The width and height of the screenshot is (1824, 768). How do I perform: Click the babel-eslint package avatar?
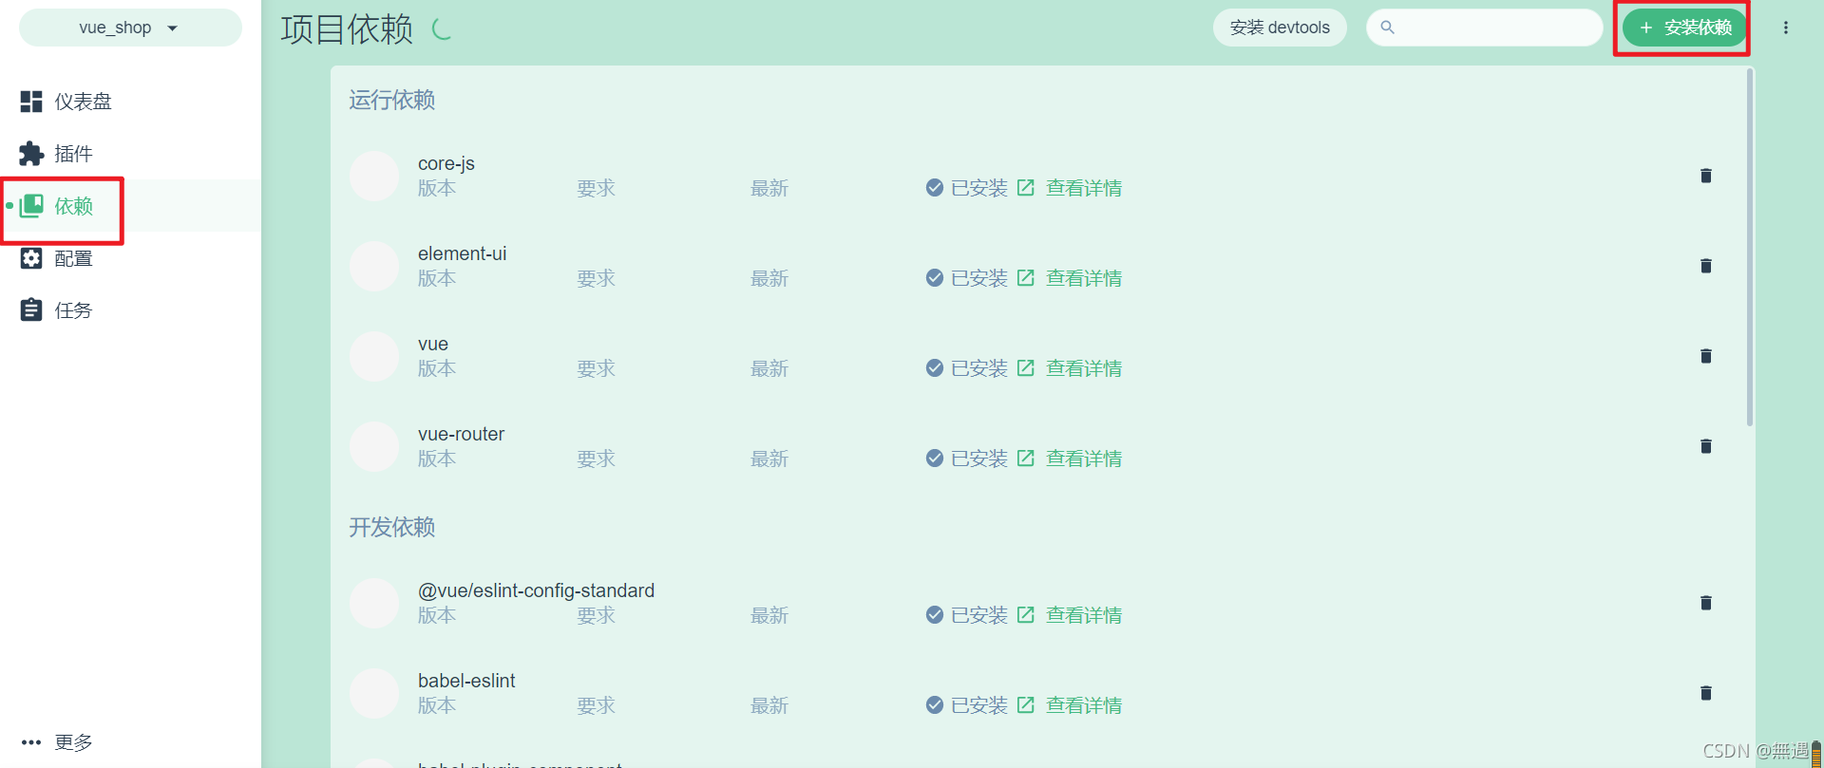(374, 693)
